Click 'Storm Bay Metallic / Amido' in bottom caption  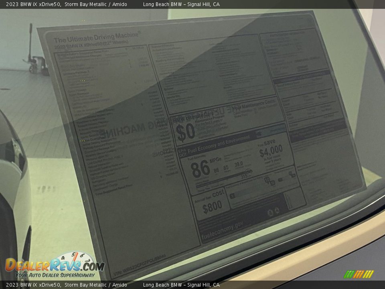(x=96, y=285)
